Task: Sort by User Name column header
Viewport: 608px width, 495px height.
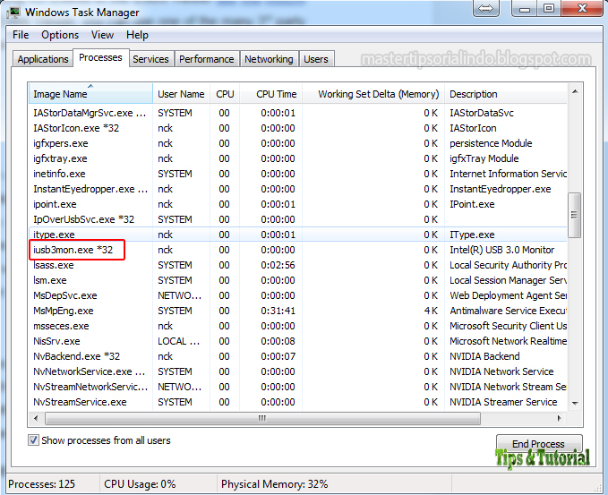Action: 181,94
